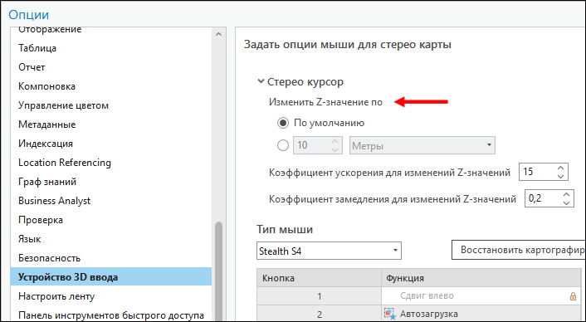Click the Задать опции мыши для стерео карты heading
586x322 pixels.
[x=348, y=45]
